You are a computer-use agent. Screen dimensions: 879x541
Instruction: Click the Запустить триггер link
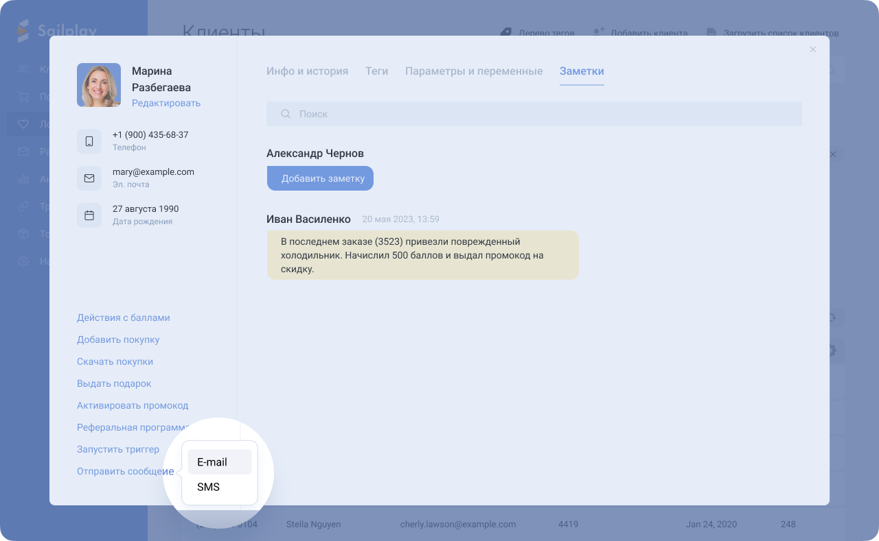[118, 449]
